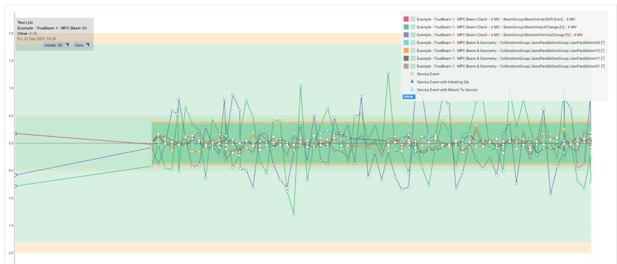Click the orange JawParallelismY2 legend color square
The width and height of the screenshot is (617, 264).
click(x=406, y=51)
